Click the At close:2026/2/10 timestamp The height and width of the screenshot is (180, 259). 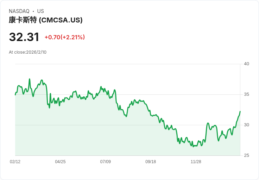pos(27,52)
